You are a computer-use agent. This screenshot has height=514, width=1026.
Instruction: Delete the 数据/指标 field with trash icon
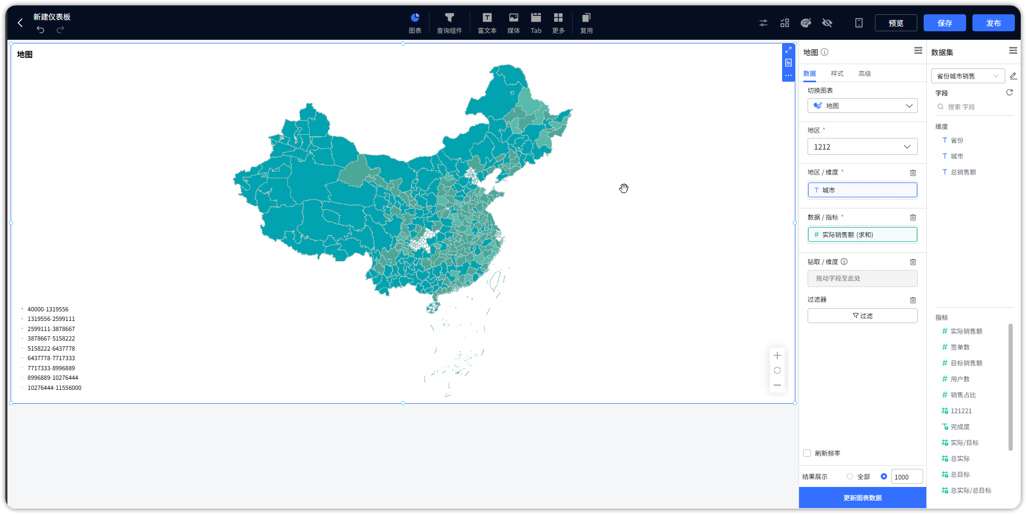coord(913,217)
